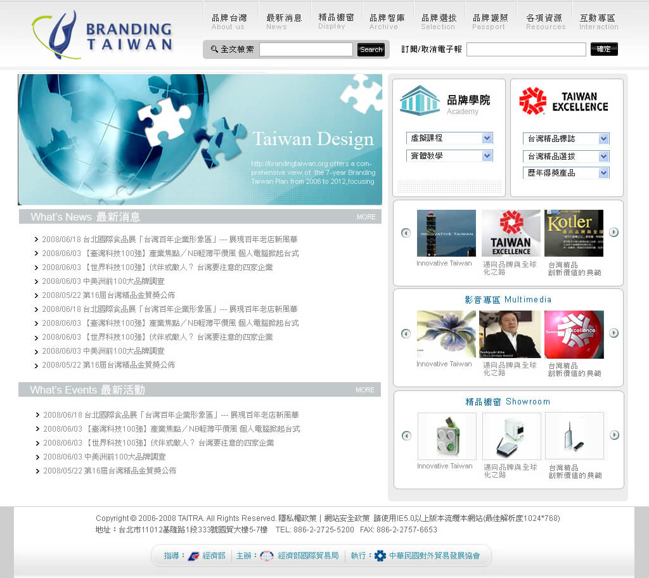Open the man portrait Multimedia thumbnail

(x=510, y=334)
